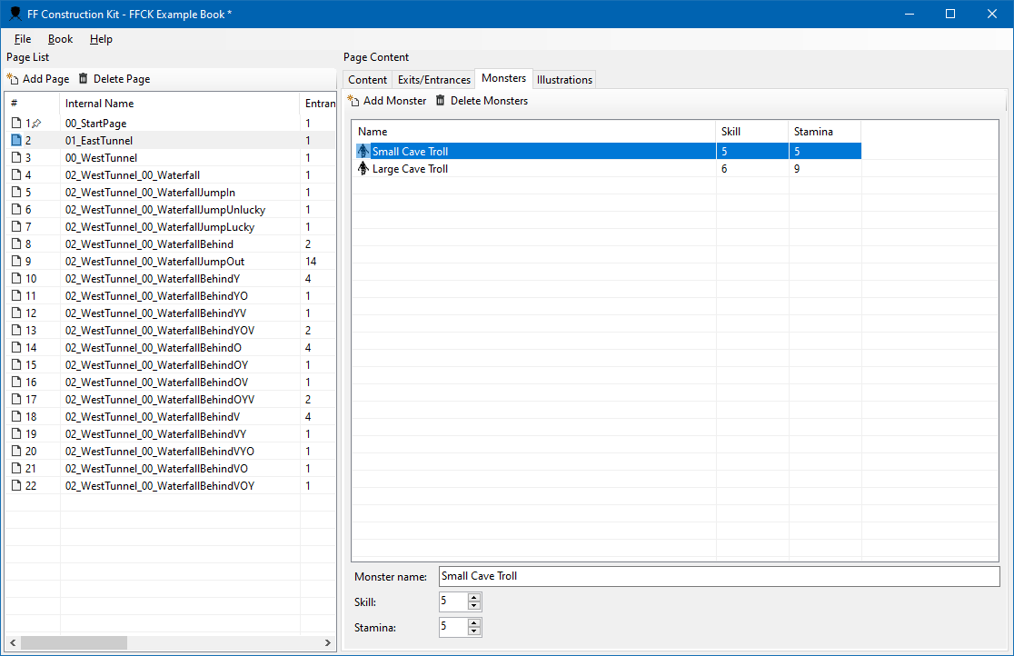
Task: Switch to the Illustrations tab
Action: [564, 80]
